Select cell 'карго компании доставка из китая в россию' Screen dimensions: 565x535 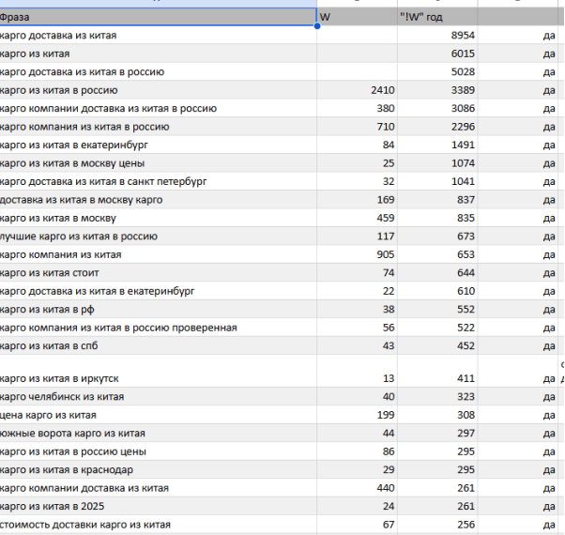[159, 109]
